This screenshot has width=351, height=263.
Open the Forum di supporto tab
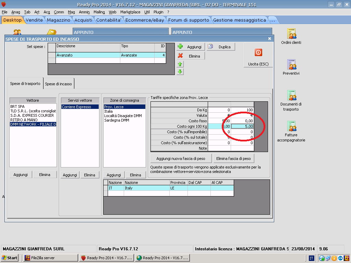[x=189, y=20]
